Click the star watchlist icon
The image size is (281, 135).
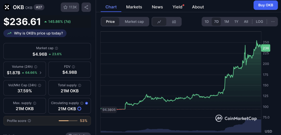(65, 7)
